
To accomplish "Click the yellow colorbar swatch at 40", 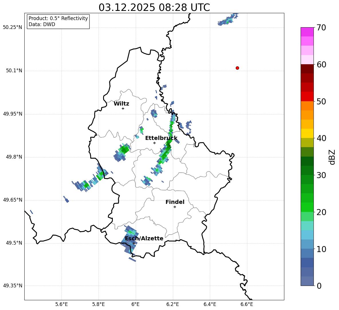I will (x=307, y=133).
